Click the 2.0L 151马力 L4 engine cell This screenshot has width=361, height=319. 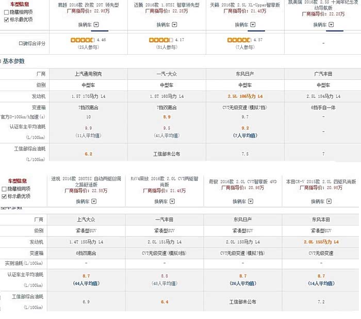tap(165, 242)
